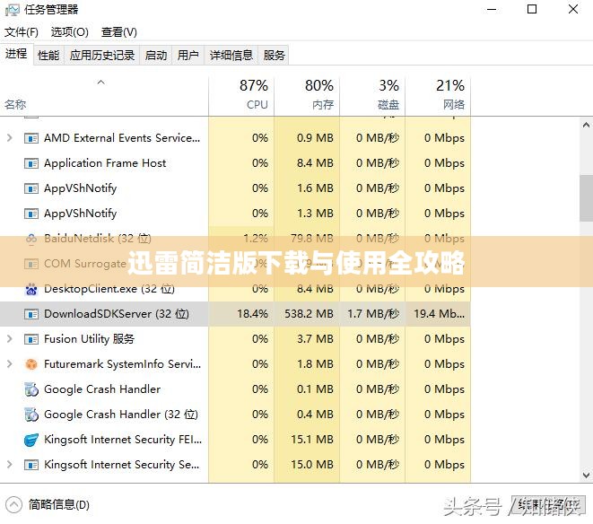
Task: Open the 文件(F) menu
Action: (22, 32)
